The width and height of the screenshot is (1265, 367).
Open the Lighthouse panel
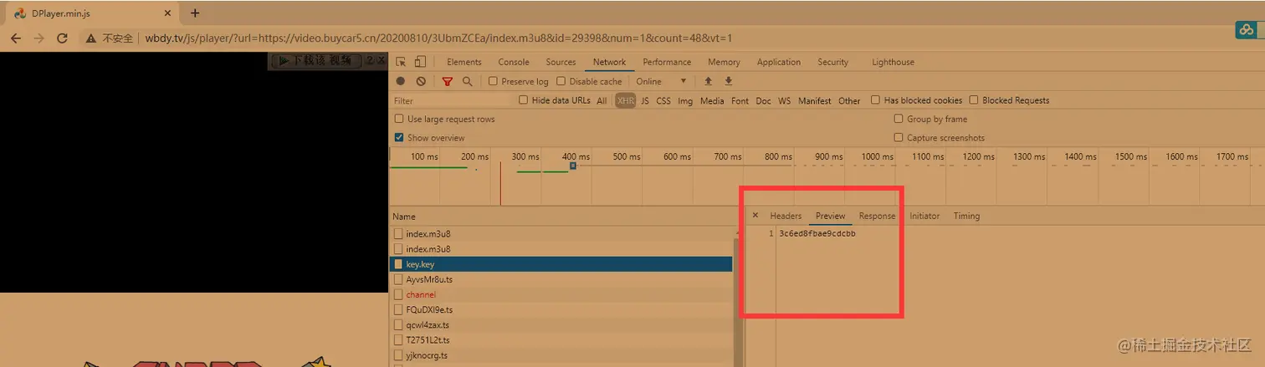(x=894, y=62)
